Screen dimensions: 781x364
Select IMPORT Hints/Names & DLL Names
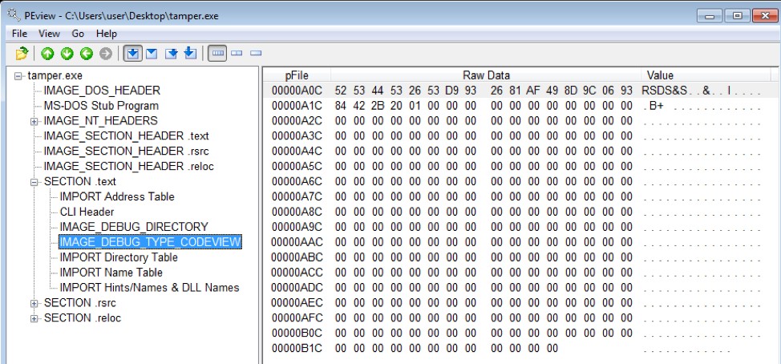[149, 288]
